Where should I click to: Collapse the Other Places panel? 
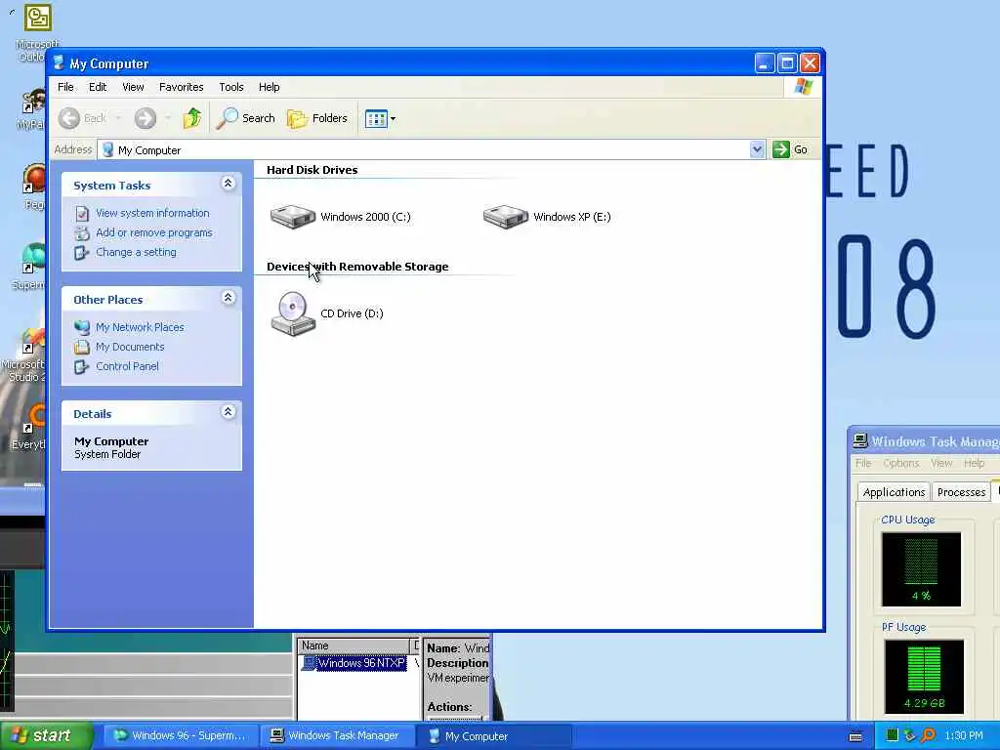pyautogui.click(x=228, y=298)
